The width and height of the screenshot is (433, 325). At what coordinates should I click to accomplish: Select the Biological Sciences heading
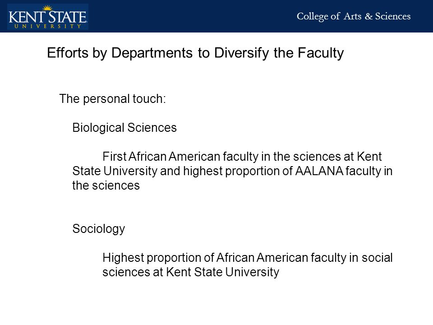click(x=124, y=128)
